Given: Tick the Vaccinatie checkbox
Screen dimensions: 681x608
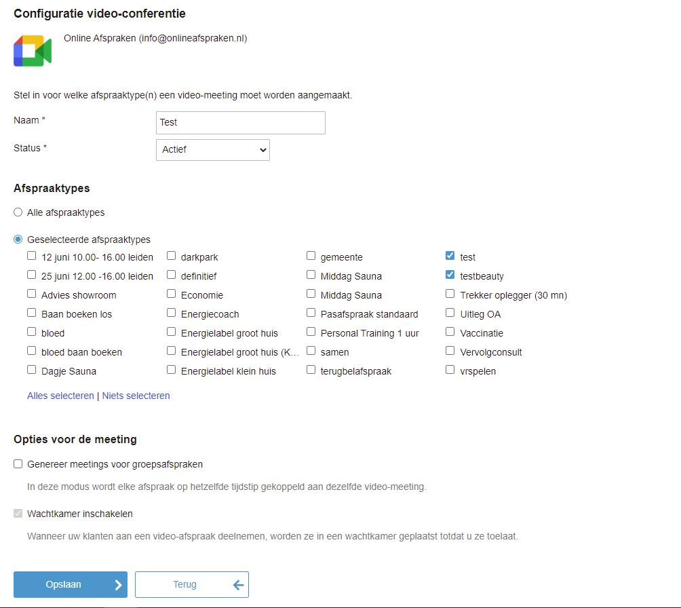Looking at the screenshot, I should point(450,332).
